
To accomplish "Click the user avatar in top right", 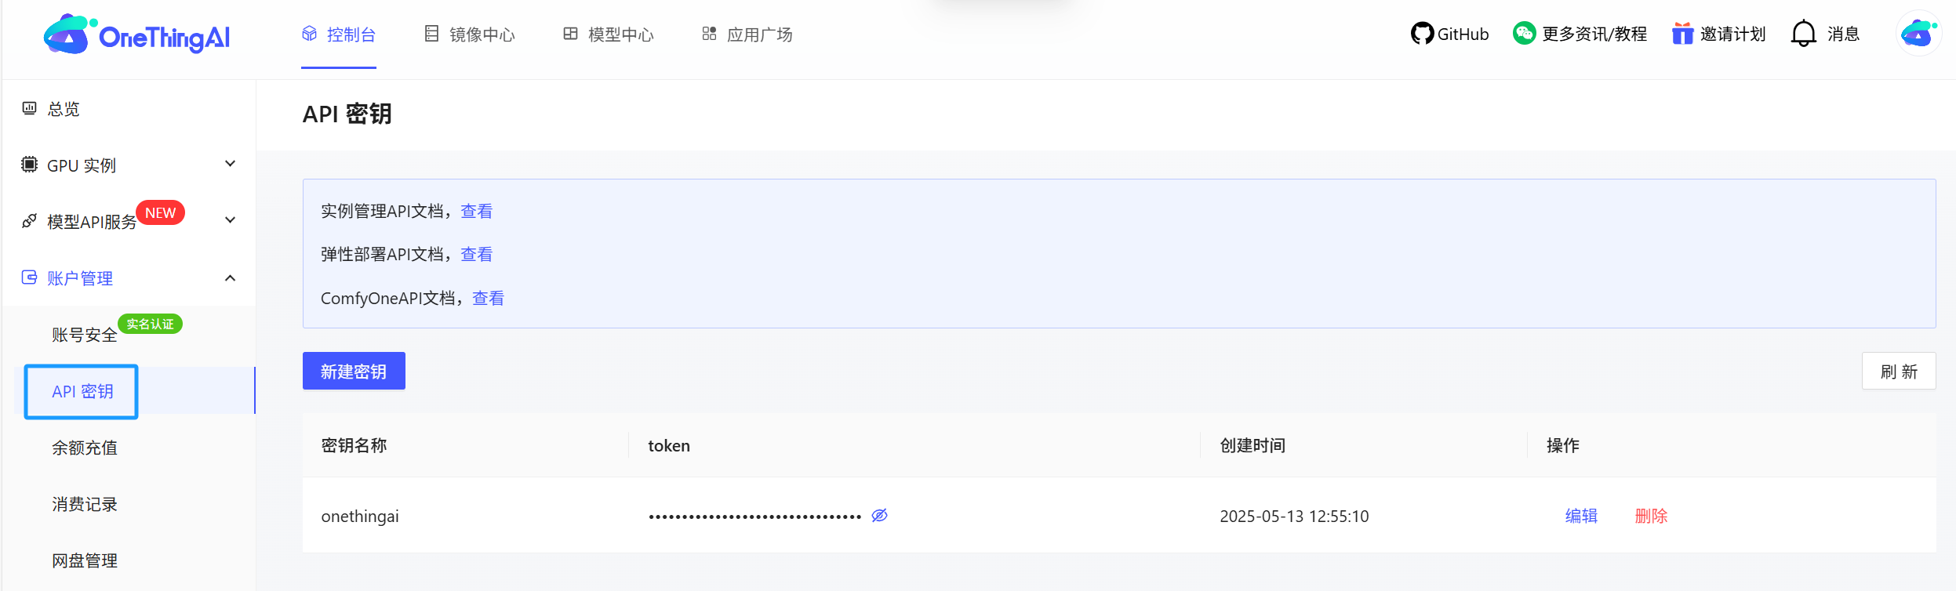I will click(1918, 34).
